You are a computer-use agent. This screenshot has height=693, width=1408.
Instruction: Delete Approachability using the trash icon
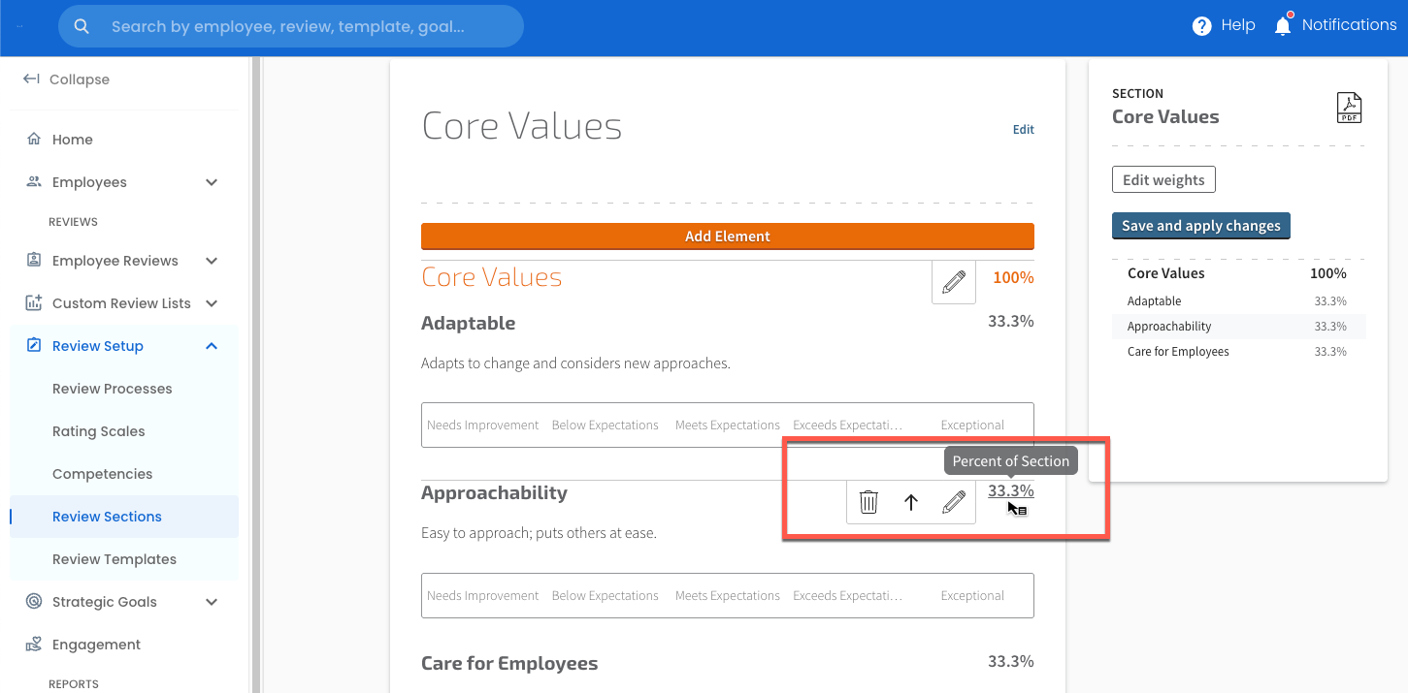click(x=868, y=502)
